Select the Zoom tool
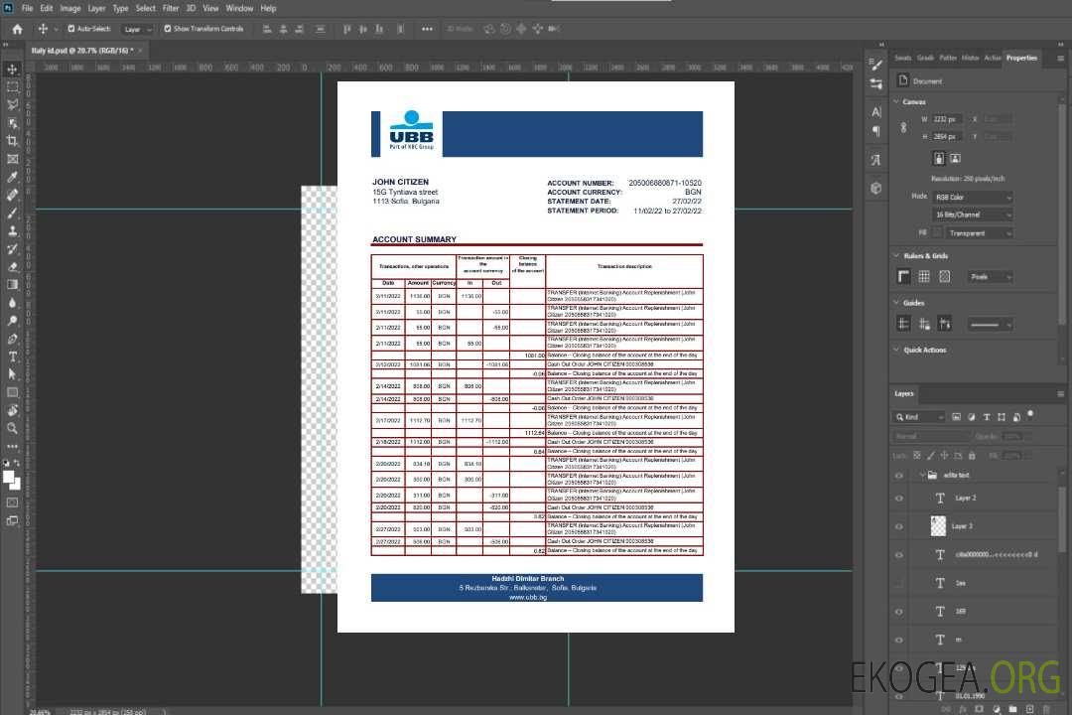This screenshot has height=715, width=1072. (12, 428)
